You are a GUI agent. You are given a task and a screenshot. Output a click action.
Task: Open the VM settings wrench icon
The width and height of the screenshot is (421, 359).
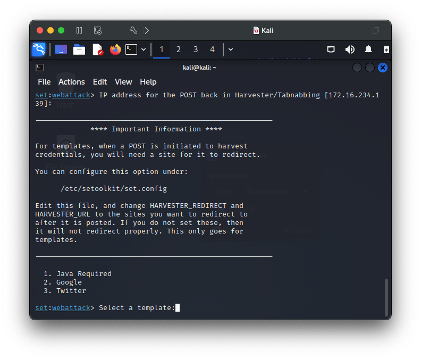pyautogui.click(x=133, y=30)
